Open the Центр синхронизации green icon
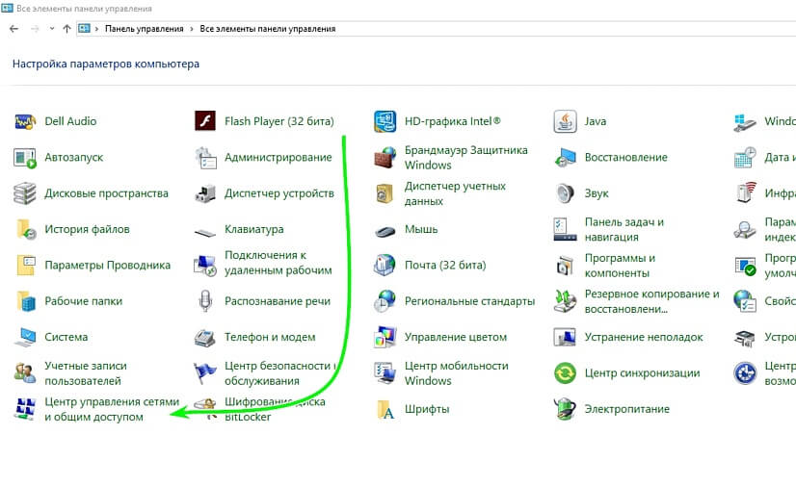 [x=565, y=373]
